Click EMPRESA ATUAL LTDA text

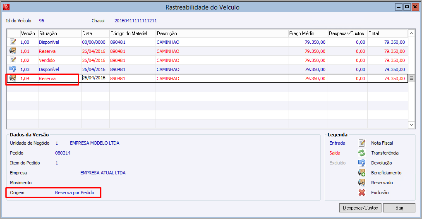click(103, 173)
